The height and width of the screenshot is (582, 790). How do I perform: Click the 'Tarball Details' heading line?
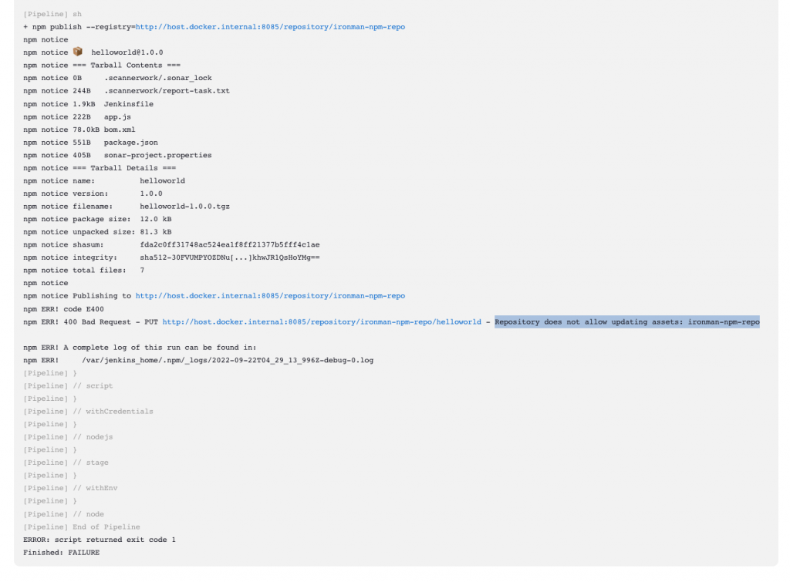tap(100, 167)
